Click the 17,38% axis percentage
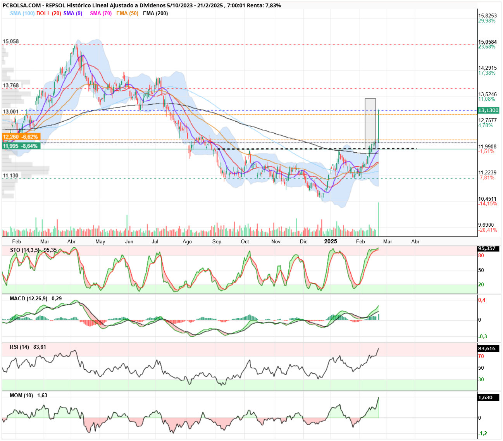Viewport: 503px width, 441px height. [487, 73]
